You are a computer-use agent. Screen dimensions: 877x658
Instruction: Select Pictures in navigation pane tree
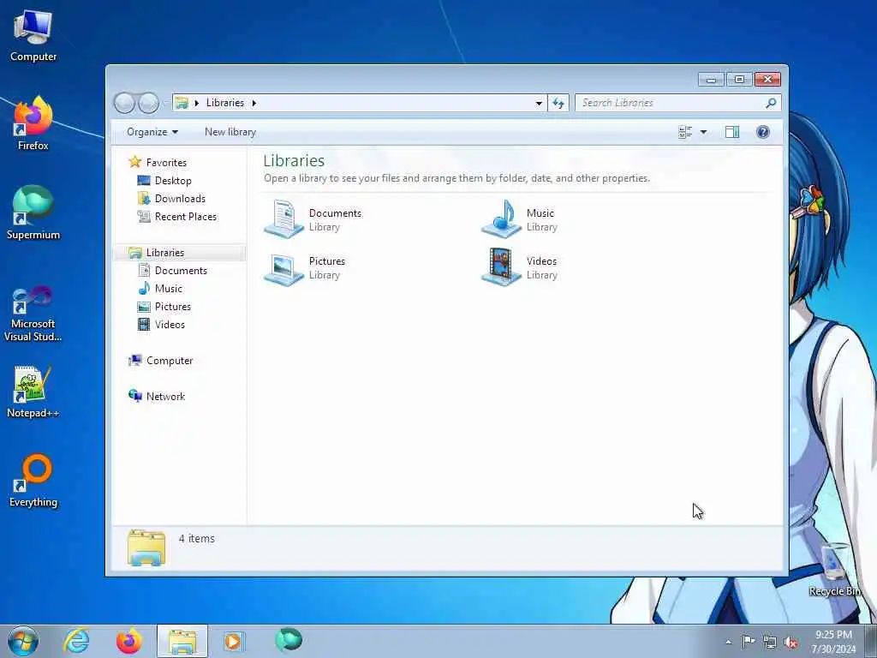[x=172, y=307]
